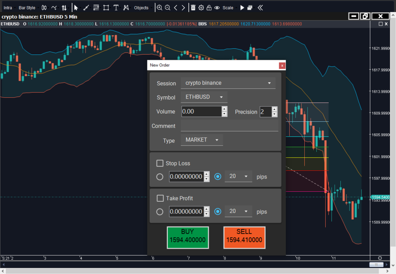Select the text annotation tool
396x274 pixels.
coord(116,8)
